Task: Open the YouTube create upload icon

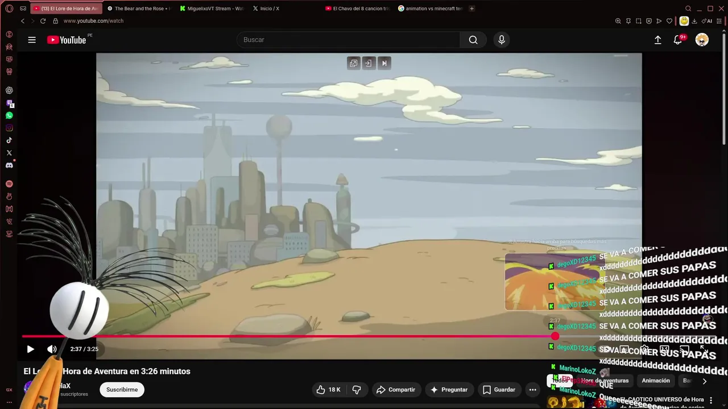Action: click(657, 40)
